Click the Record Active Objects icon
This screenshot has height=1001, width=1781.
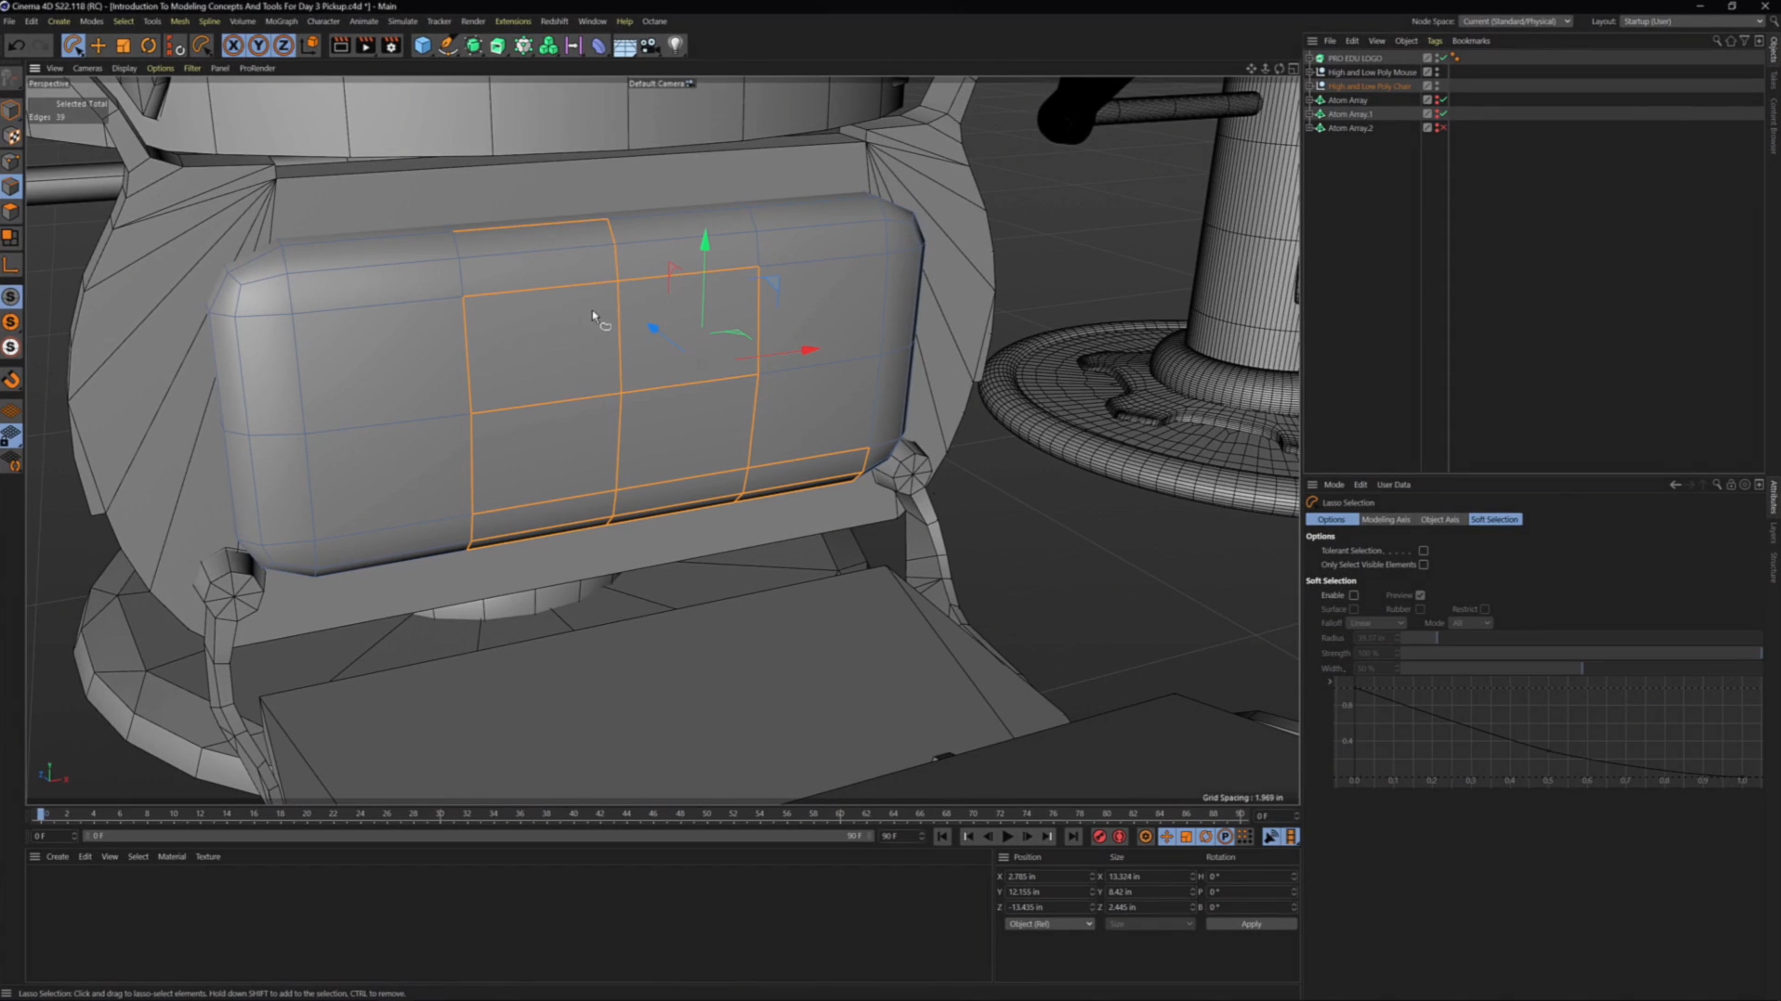[1099, 836]
